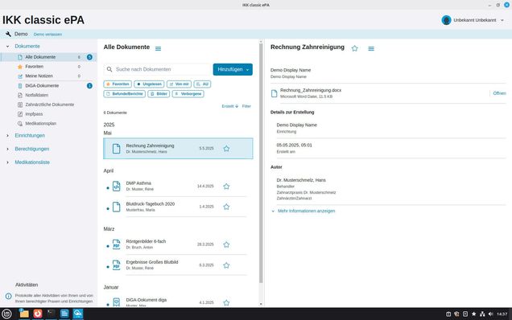The width and height of the screenshot is (512, 320).
Task: Open the Hinzufügen dropdown button
Action: pyautogui.click(x=233, y=69)
